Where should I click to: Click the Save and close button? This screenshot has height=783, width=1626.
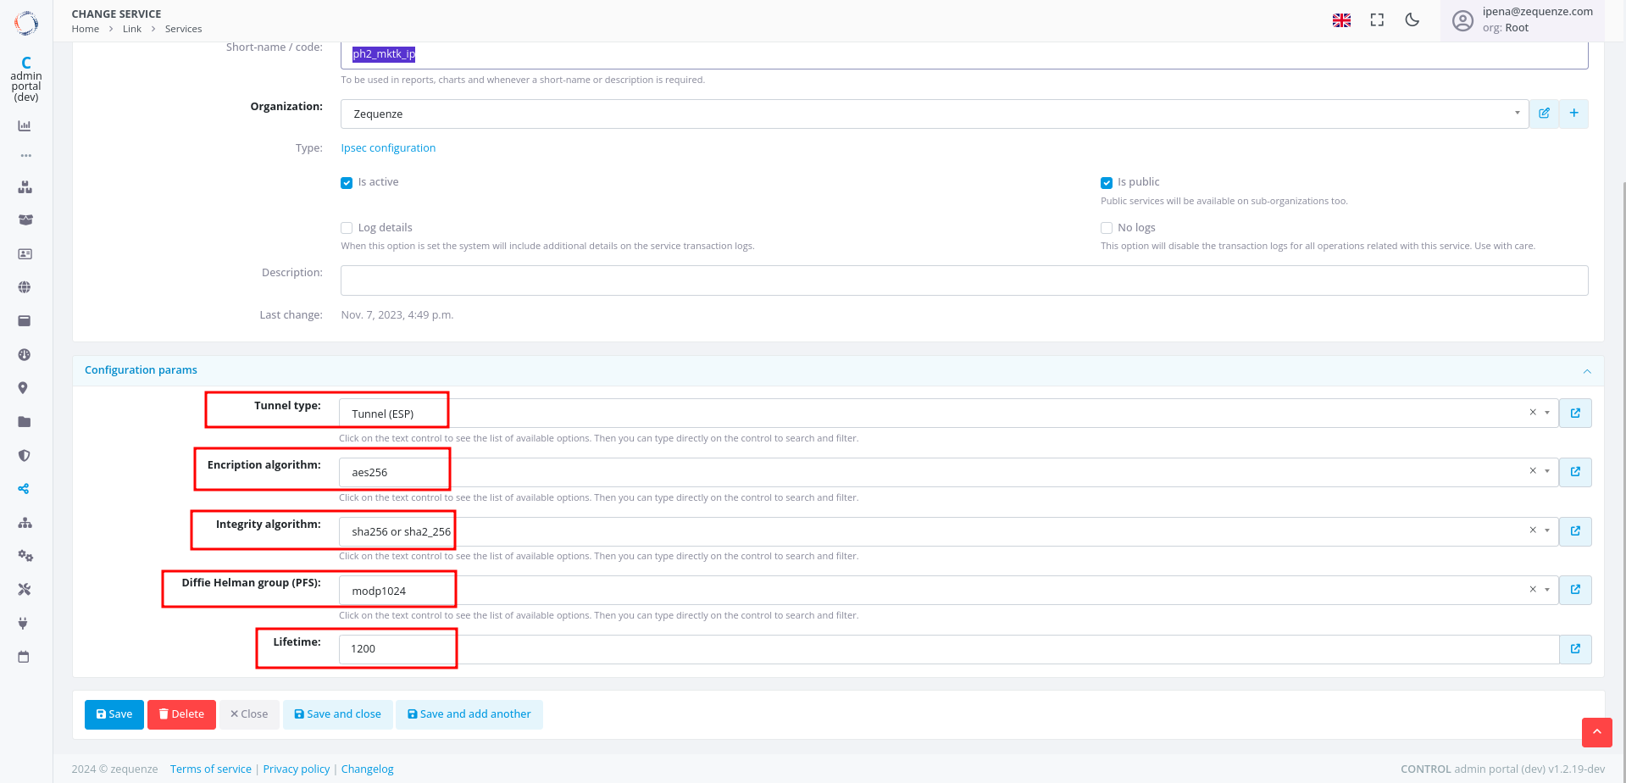pos(337,714)
